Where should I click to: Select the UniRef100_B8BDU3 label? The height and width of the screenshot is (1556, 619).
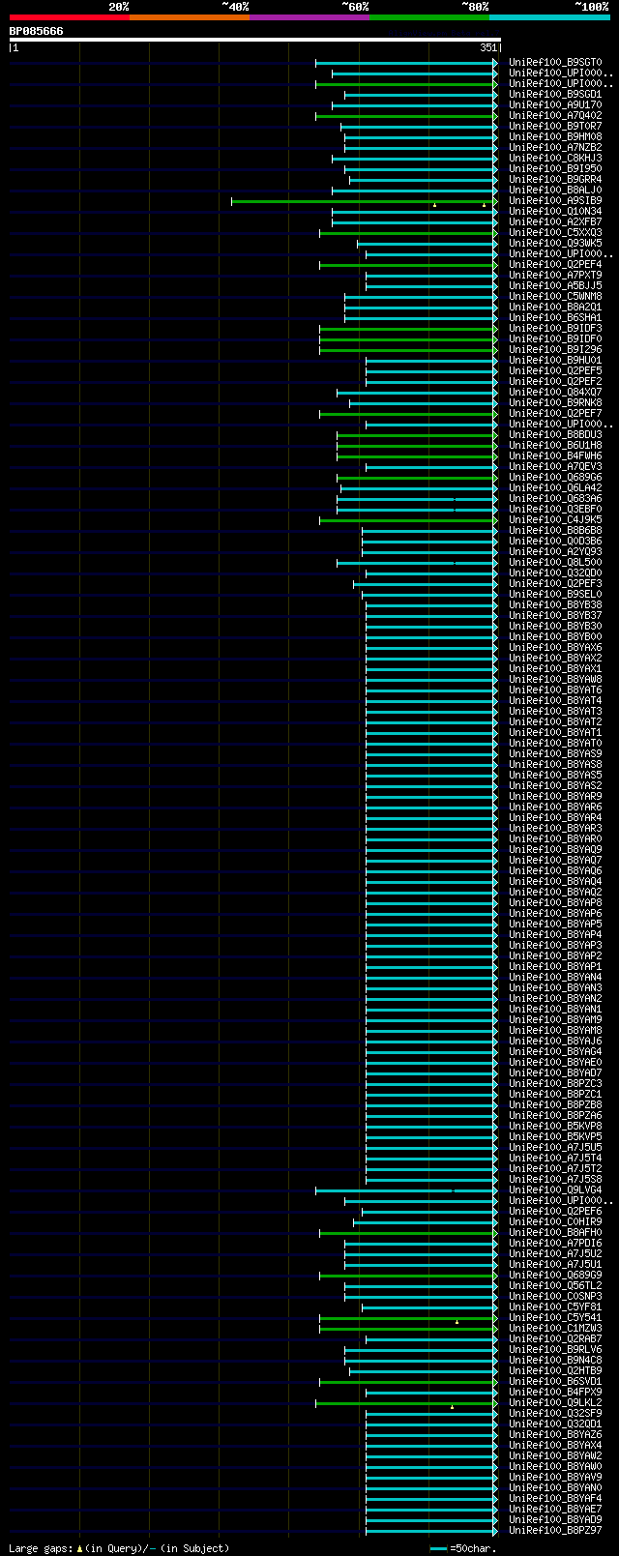555,435
